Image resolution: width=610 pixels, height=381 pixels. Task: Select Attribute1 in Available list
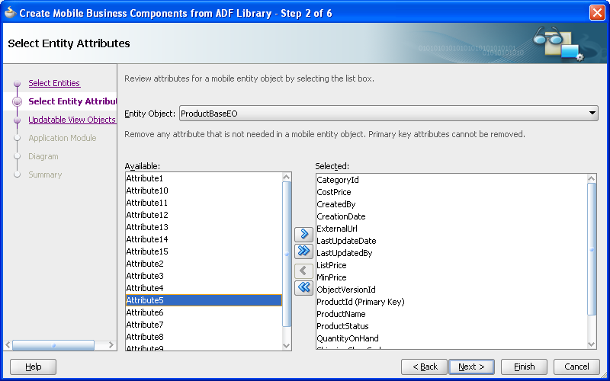coord(204,178)
